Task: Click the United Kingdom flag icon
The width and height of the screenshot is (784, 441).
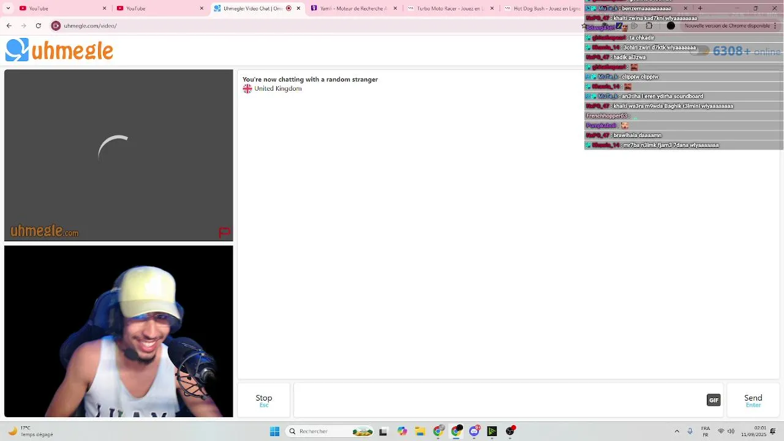Action: click(247, 89)
